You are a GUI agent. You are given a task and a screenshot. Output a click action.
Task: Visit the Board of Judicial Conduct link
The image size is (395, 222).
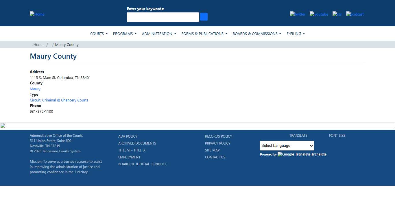pos(142,164)
